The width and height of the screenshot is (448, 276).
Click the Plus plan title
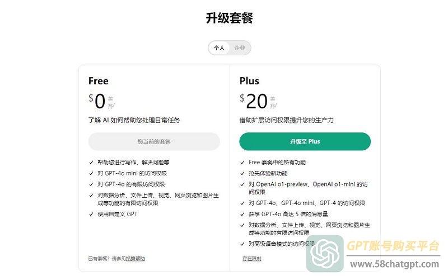[249, 81]
